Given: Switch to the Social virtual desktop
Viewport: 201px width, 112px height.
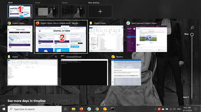Looking at the screenshot, I should pos(47,11).
